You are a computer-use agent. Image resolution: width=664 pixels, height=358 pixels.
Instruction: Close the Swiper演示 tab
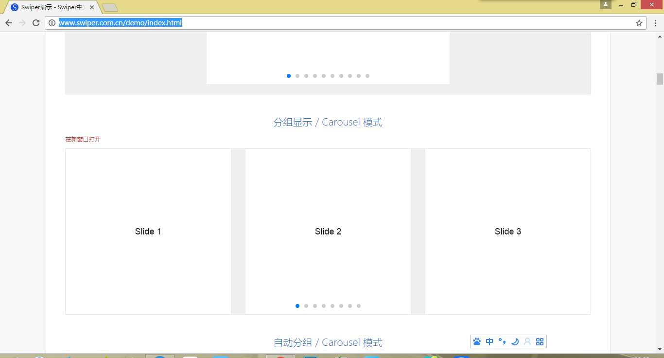[x=92, y=7]
